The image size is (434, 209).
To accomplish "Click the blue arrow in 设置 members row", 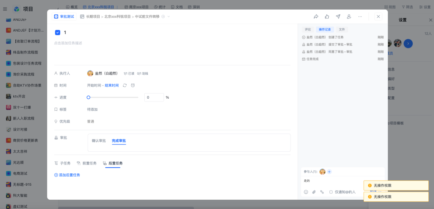I will [x=408, y=43].
